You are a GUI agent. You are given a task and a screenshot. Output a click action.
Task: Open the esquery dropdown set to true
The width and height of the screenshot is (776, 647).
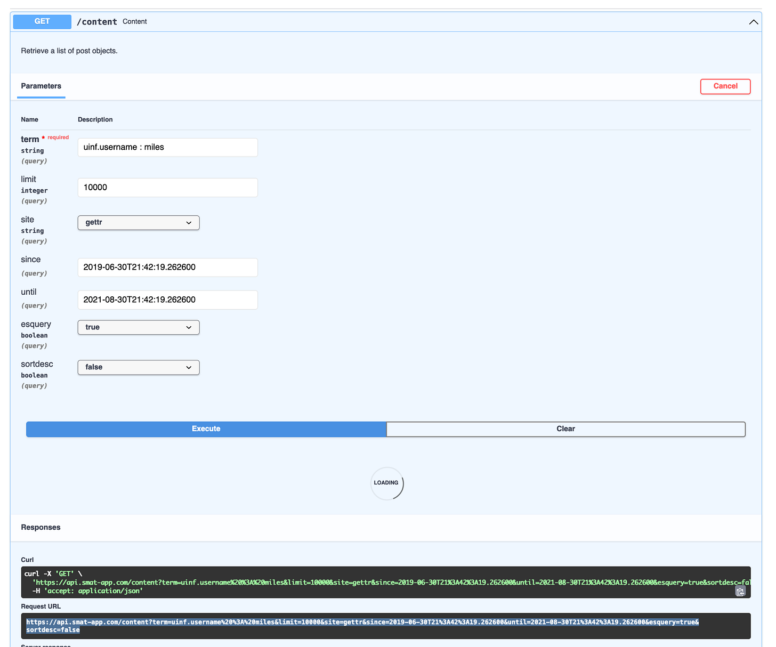139,327
